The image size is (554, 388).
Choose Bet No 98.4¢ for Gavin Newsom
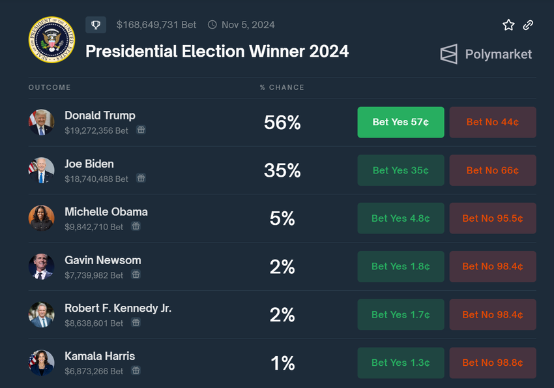pos(493,267)
